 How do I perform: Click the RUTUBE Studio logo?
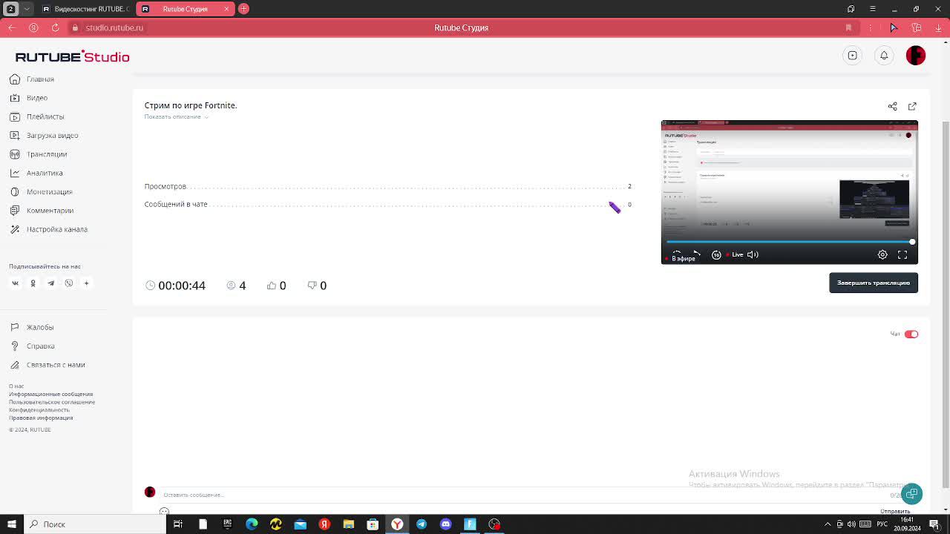point(72,57)
